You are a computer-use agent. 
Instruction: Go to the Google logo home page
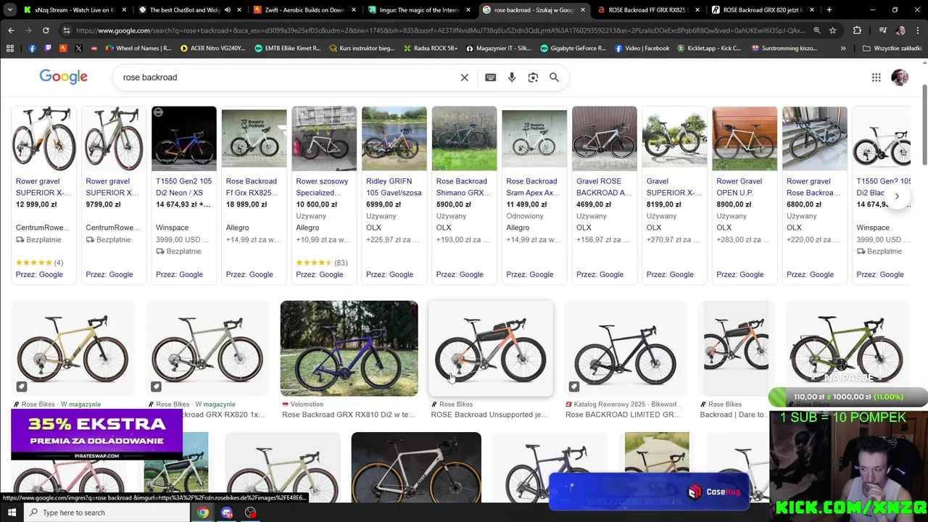tap(64, 77)
